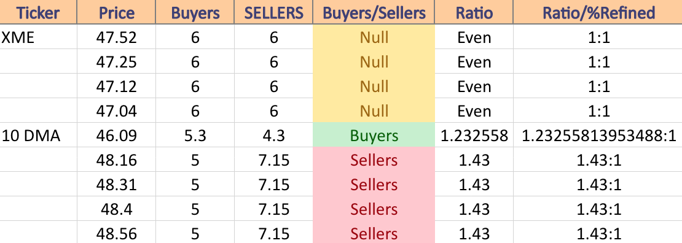
Task: Click the Buyers column header
Action: (x=195, y=12)
